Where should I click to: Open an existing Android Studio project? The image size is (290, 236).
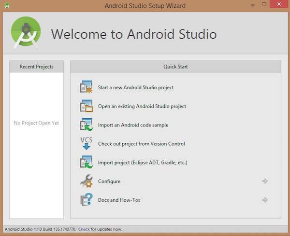click(142, 106)
